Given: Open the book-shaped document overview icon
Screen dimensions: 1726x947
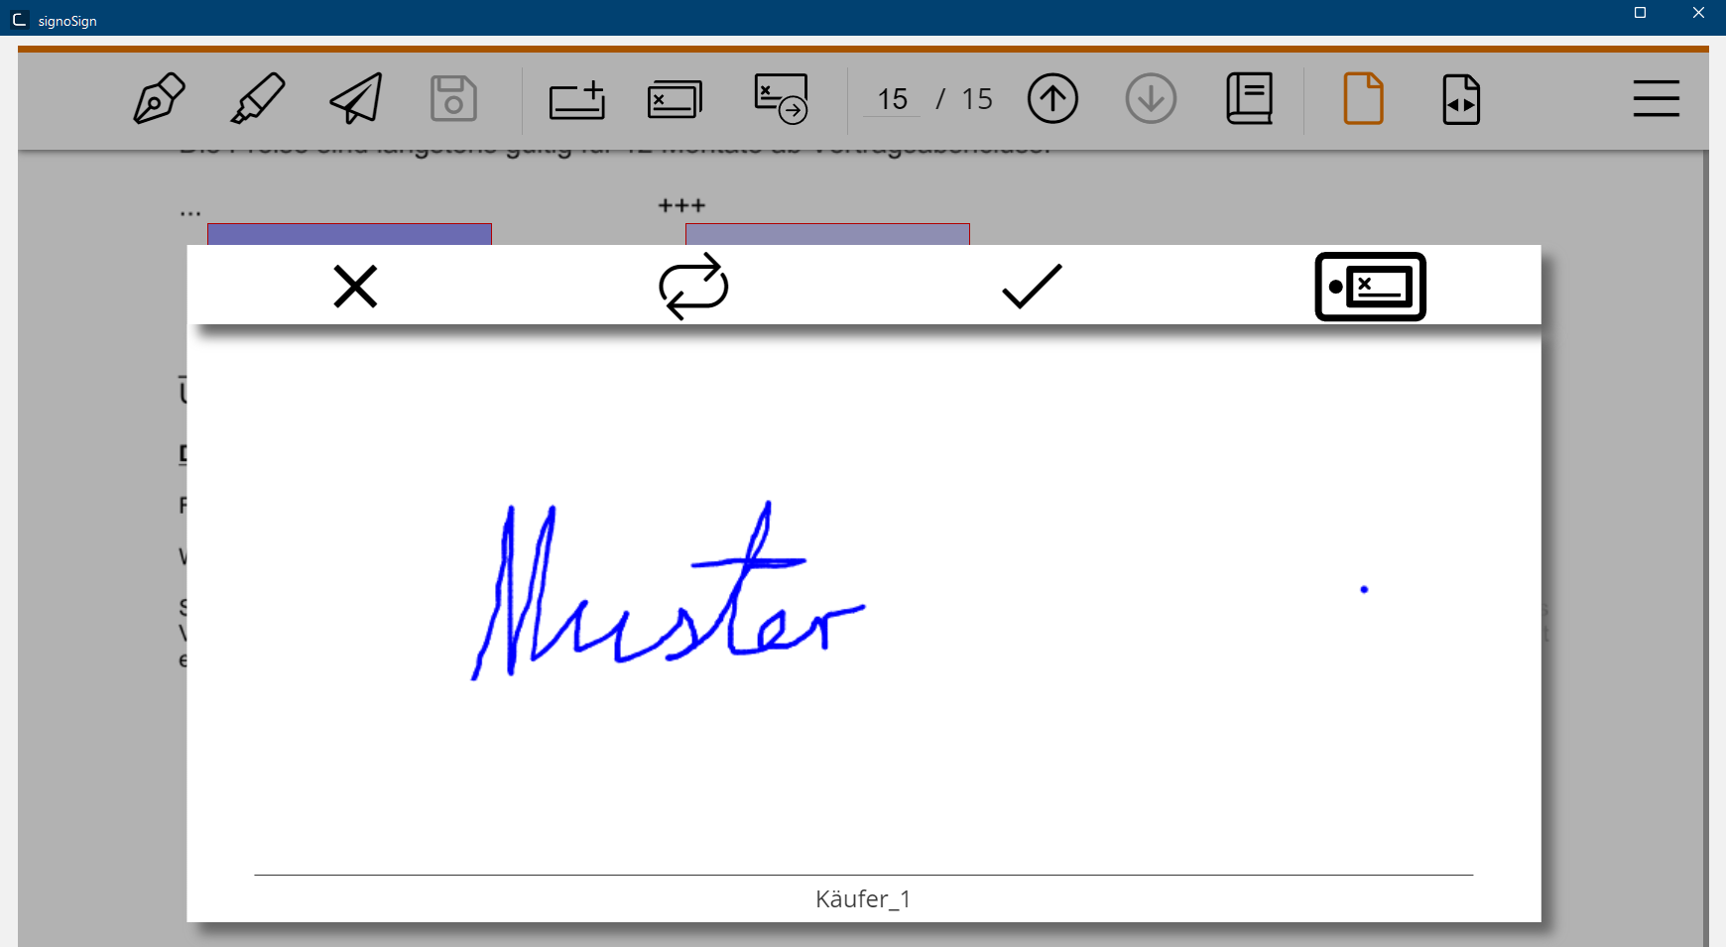Looking at the screenshot, I should point(1249,98).
